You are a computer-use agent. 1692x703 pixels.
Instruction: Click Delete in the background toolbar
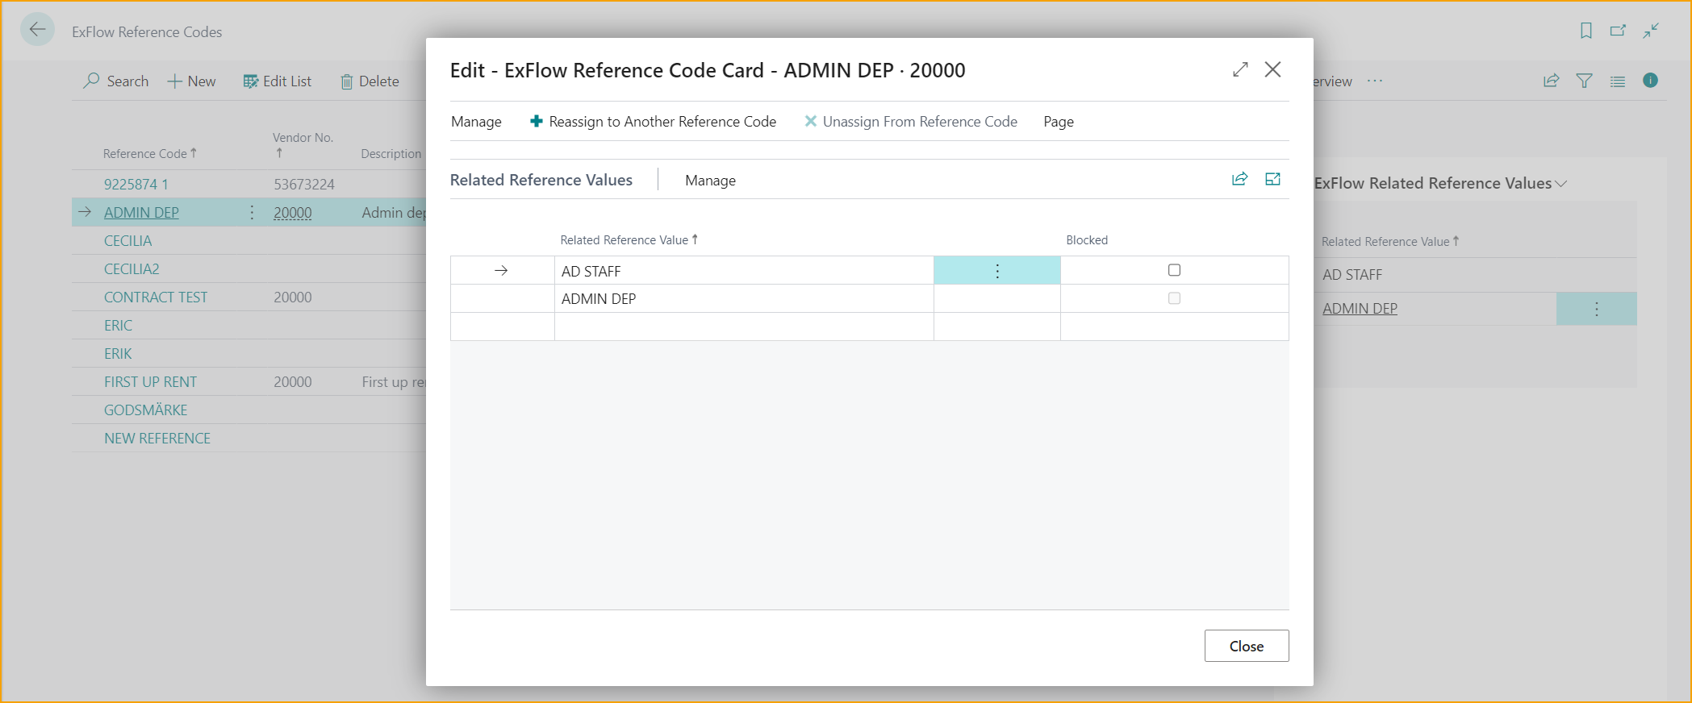point(370,81)
